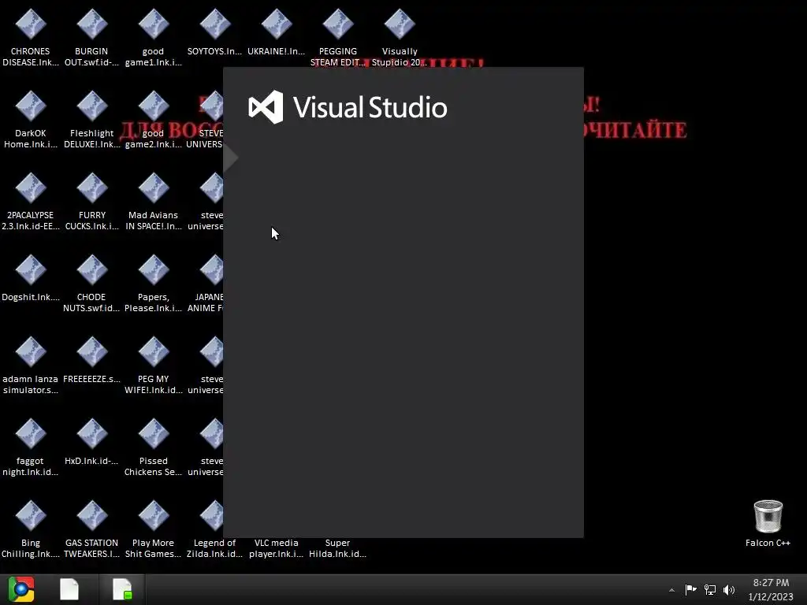Click the FREEEEEZE desktop icon
The width and height of the screenshot is (807, 605).
(91, 359)
